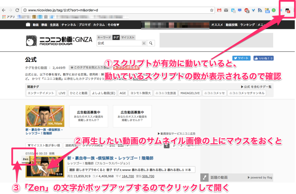Click the green dollar sign extension icon
Viewport: 296px width, 194px height.
pos(273,10)
